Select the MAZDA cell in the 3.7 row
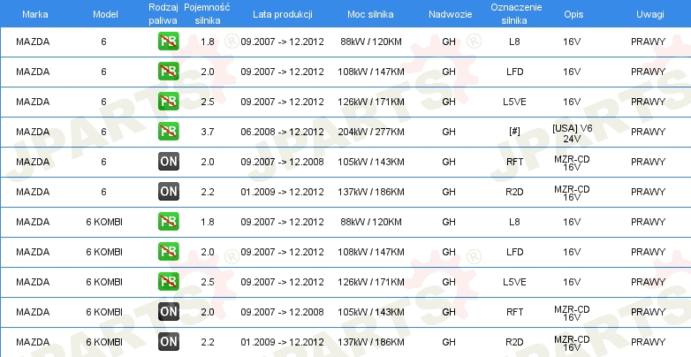 (x=33, y=132)
